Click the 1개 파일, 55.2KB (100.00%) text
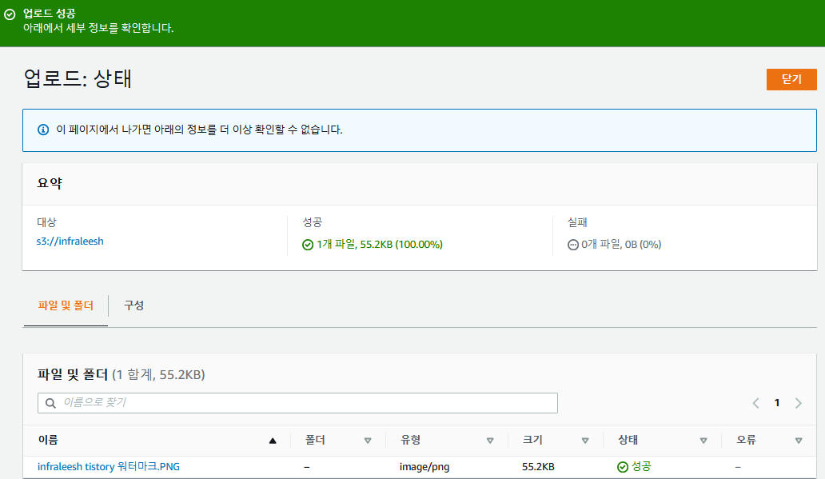The image size is (825, 479). pos(380,244)
